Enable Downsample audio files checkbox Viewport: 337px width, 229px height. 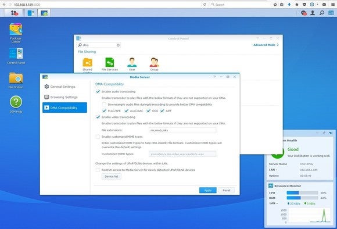pos(104,104)
